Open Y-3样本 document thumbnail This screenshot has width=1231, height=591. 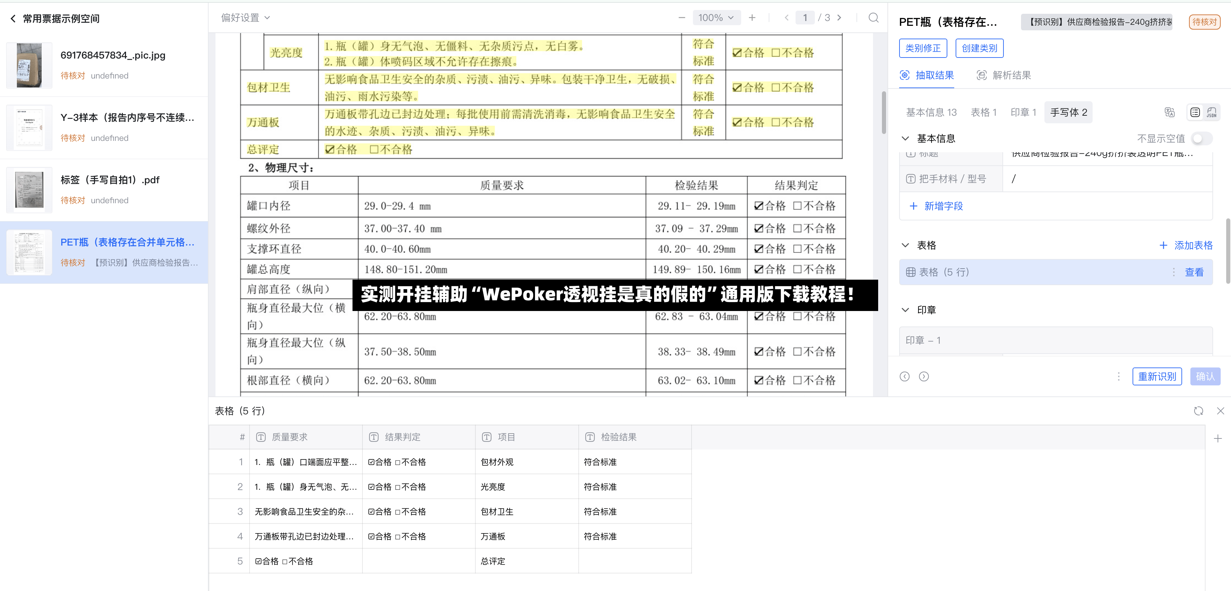coord(29,128)
